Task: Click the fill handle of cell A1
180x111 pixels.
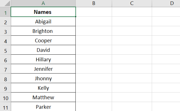Action: (76, 17)
